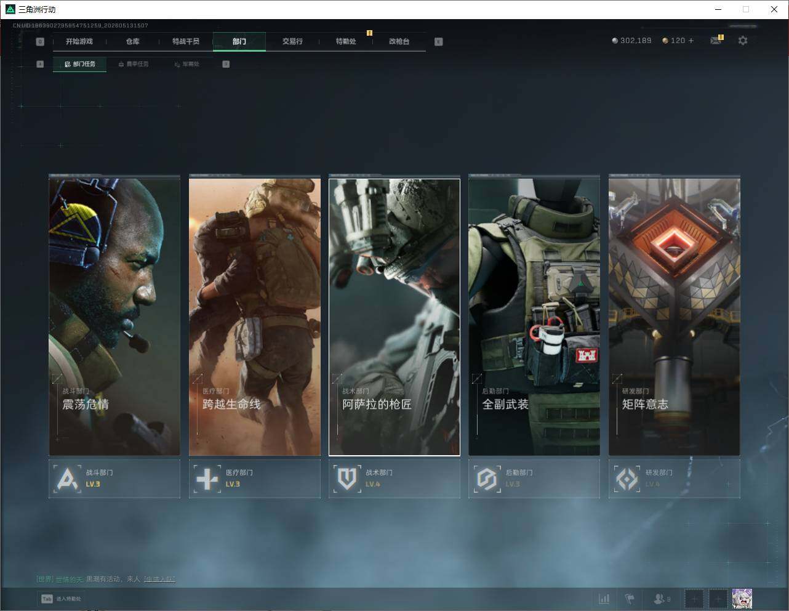789x611 pixels.
Task: Click the Tab 进入特勤处 shortcut button
Action: tap(61, 599)
